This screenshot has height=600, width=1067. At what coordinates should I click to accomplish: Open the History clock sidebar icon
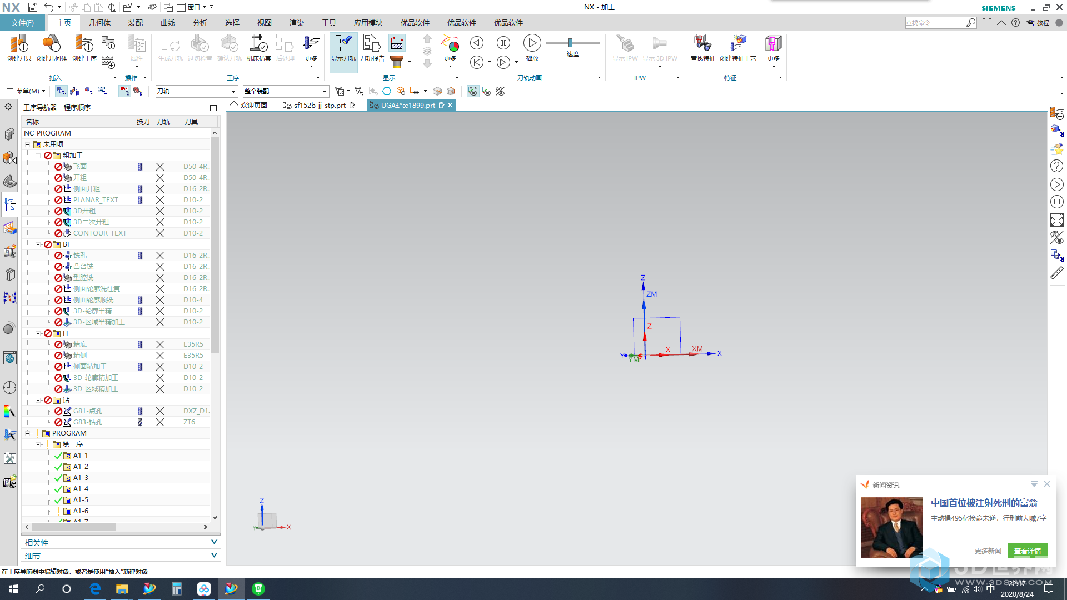coord(9,388)
